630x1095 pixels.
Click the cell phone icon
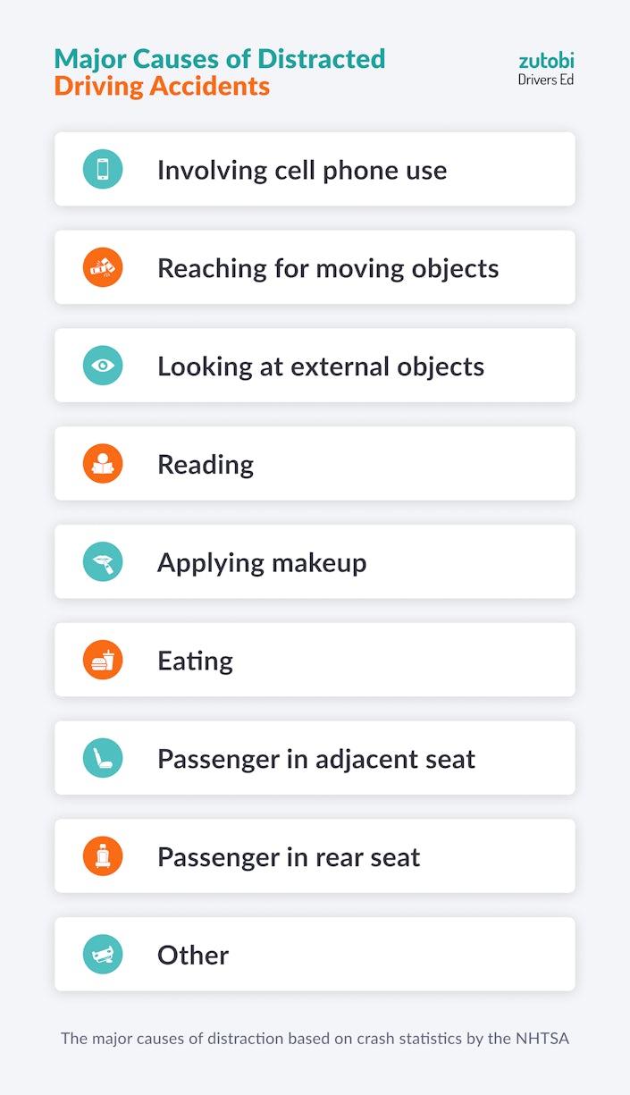point(103,169)
